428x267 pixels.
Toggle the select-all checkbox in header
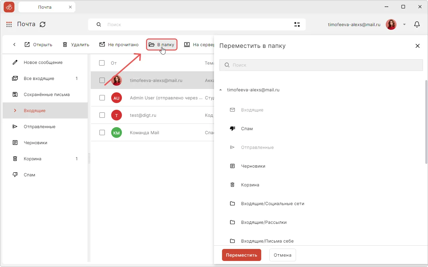(x=102, y=63)
